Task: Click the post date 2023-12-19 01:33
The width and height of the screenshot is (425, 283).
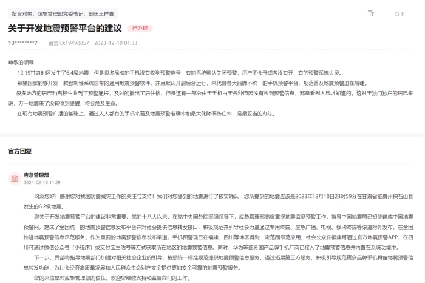Action: coord(115,43)
